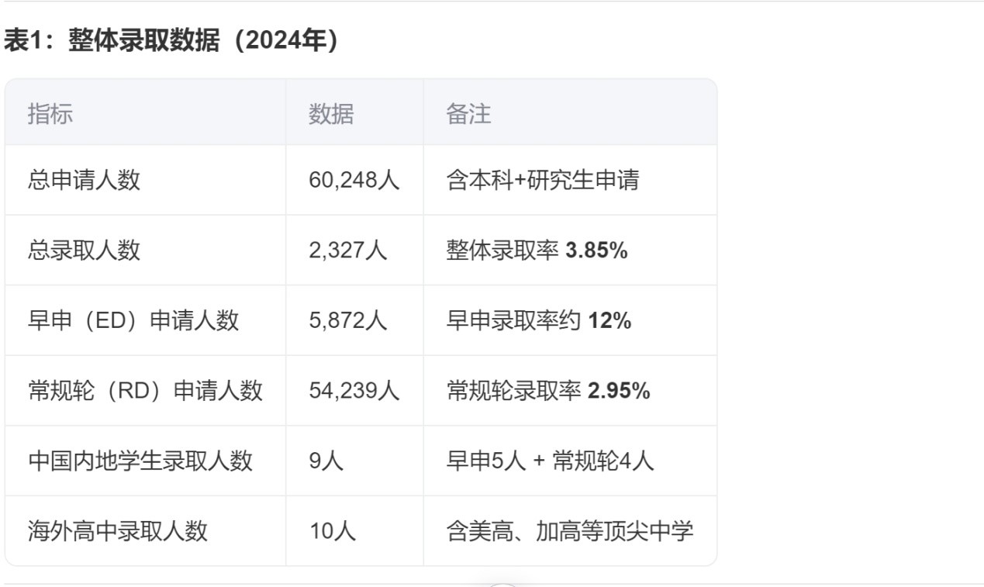Screen dimensions: 984x587
Task: Click the "含美高、加高等顶尖中学" note cell
Action: point(569,531)
